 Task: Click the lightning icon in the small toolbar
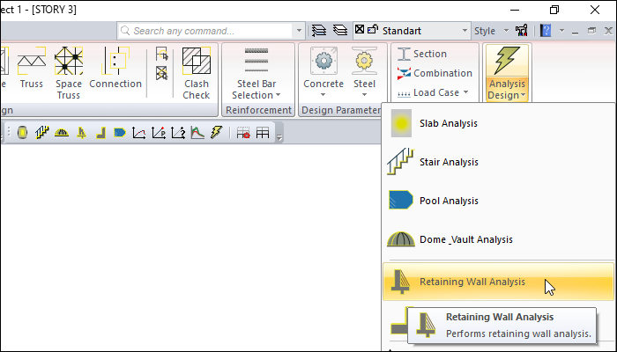[x=217, y=132]
